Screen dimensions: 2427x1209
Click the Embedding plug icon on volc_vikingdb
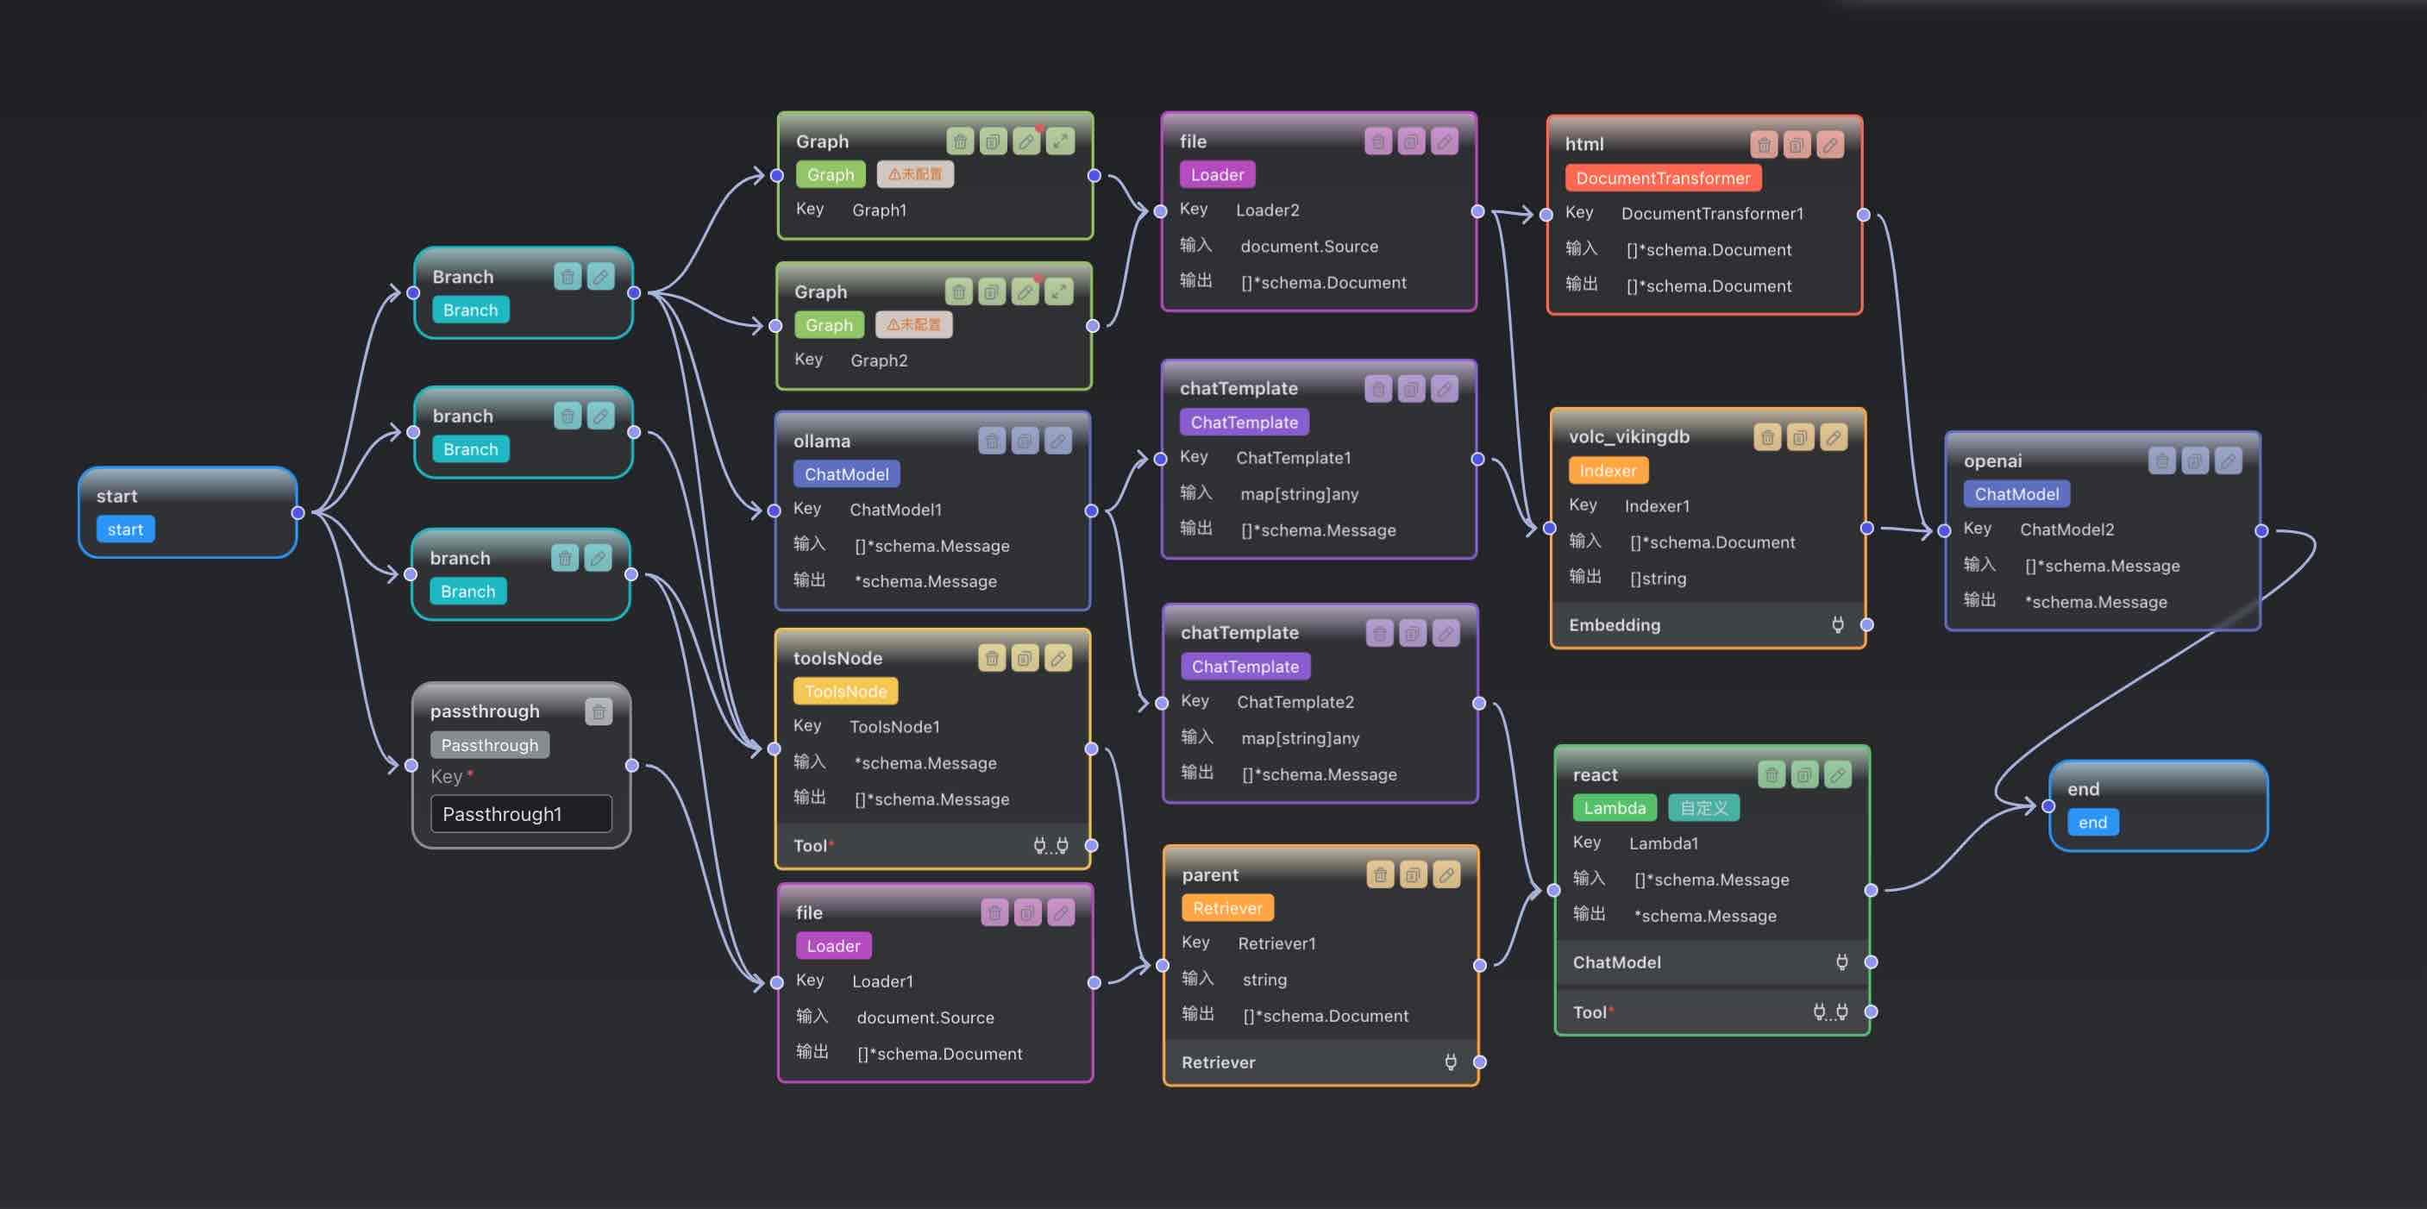coord(1837,624)
